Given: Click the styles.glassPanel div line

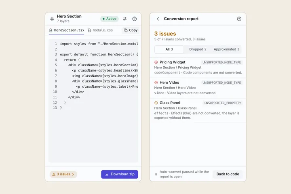Looking at the screenshot, I should 105,81.
